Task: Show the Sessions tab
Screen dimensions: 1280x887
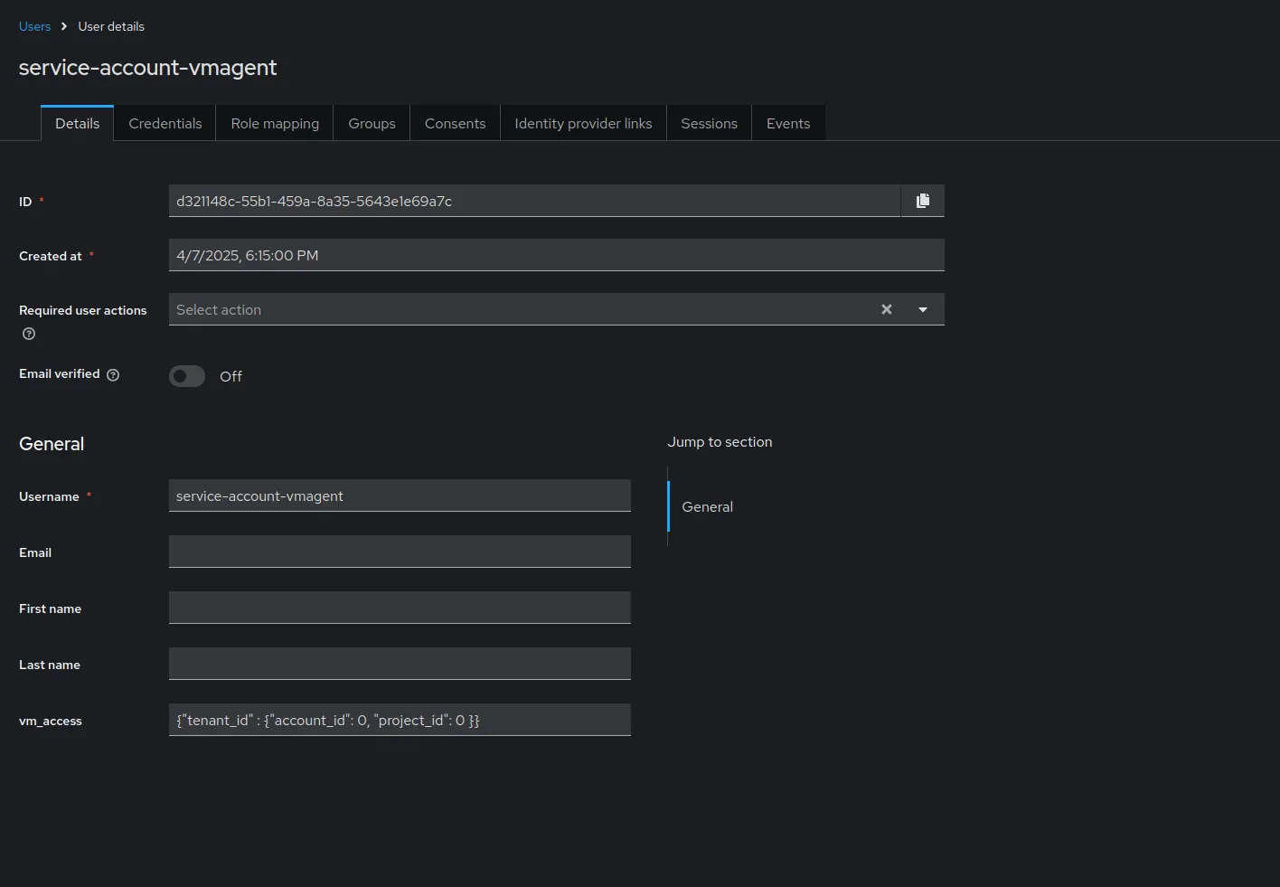Action: tap(709, 124)
